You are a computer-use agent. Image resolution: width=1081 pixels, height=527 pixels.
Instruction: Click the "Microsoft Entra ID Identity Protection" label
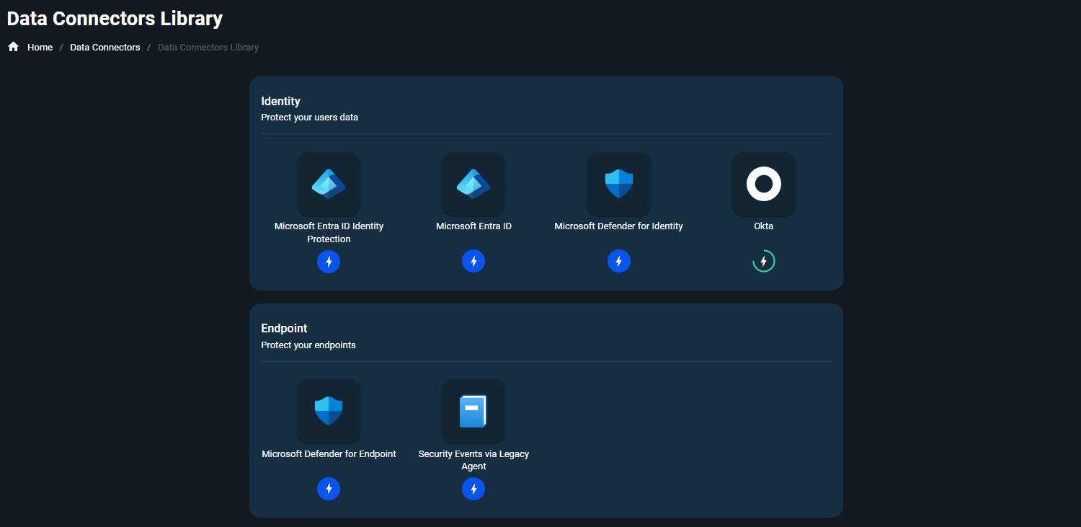(x=329, y=232)
